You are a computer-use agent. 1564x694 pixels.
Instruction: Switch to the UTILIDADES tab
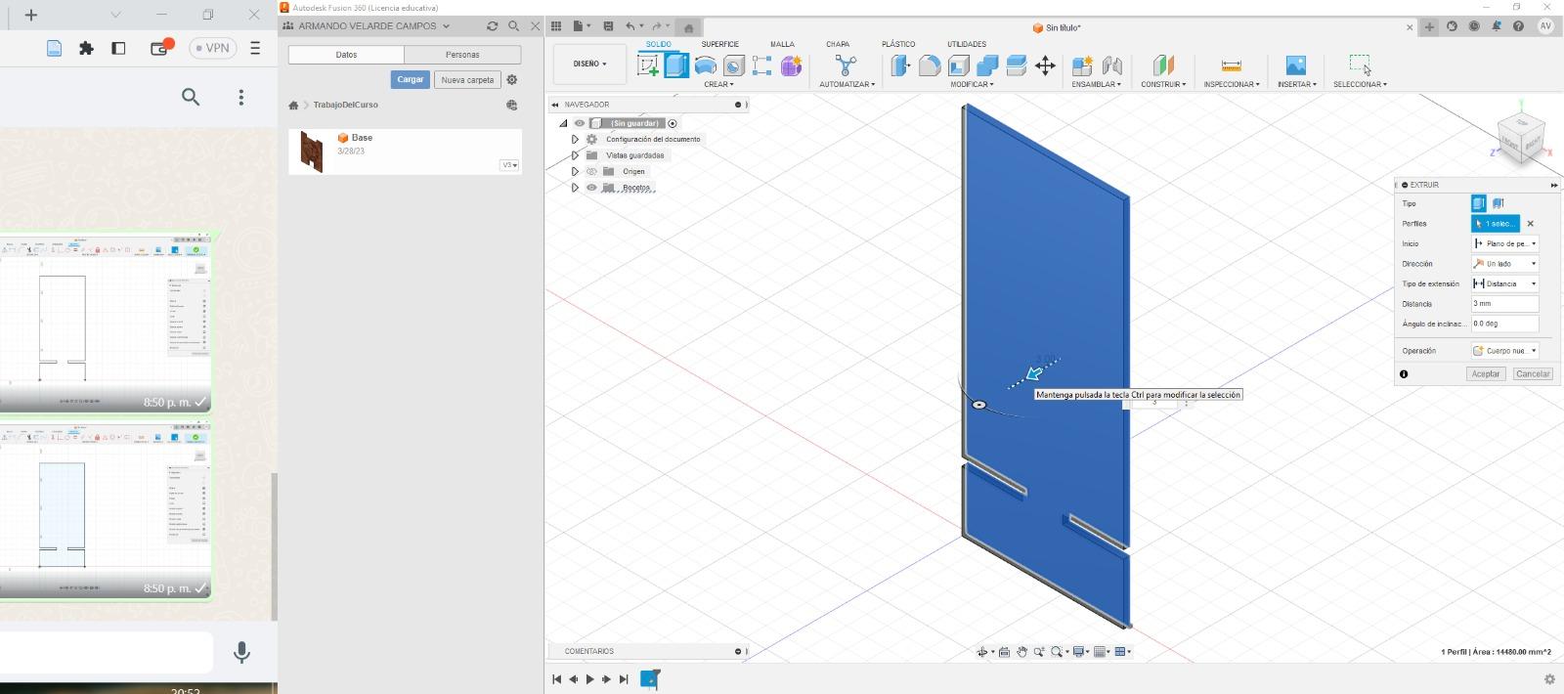click(967, 44)
